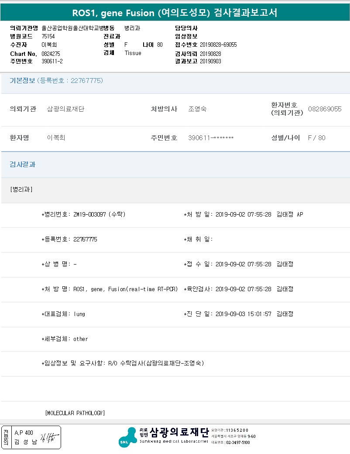Click the 처방의사 조영숙 name
This screenshot has height=454, width=350.
(x=197, y=109)
